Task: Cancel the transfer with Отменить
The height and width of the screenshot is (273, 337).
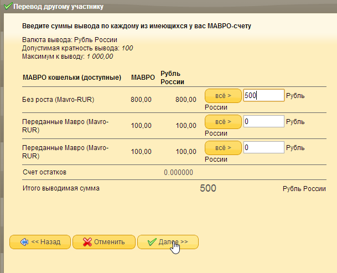Action: (x=104, y=242)
